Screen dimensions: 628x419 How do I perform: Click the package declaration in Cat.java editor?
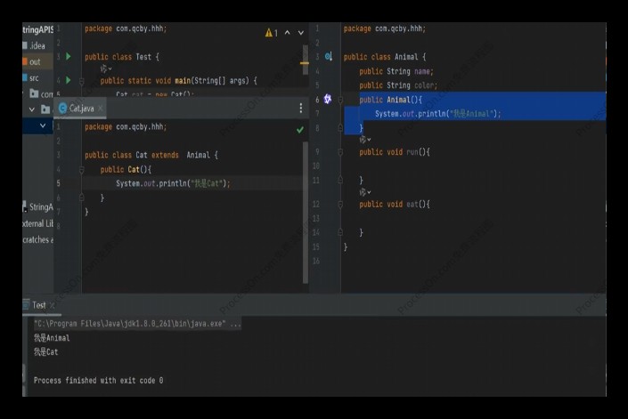pyautogui.click(x=126, y=126)
